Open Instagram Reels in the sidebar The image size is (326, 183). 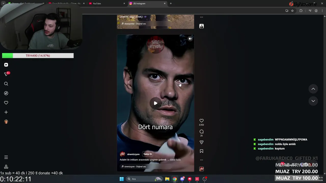[x=6, y=65]
